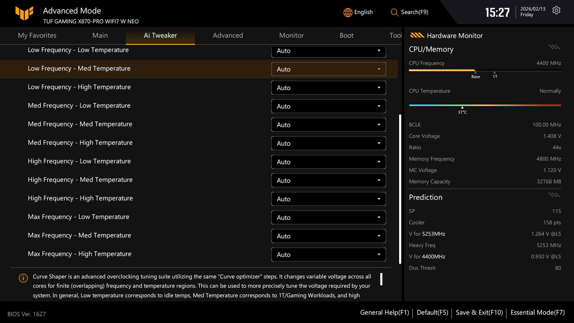
Task: Click Default(F5) to reset settings
Action: pyautogui.click(x=432, y=312)
